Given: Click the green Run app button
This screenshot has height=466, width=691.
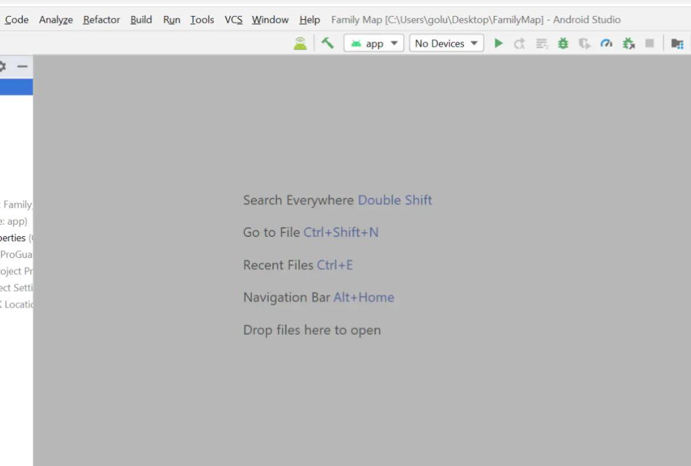Looking at the screenshot, I should 498,43.
